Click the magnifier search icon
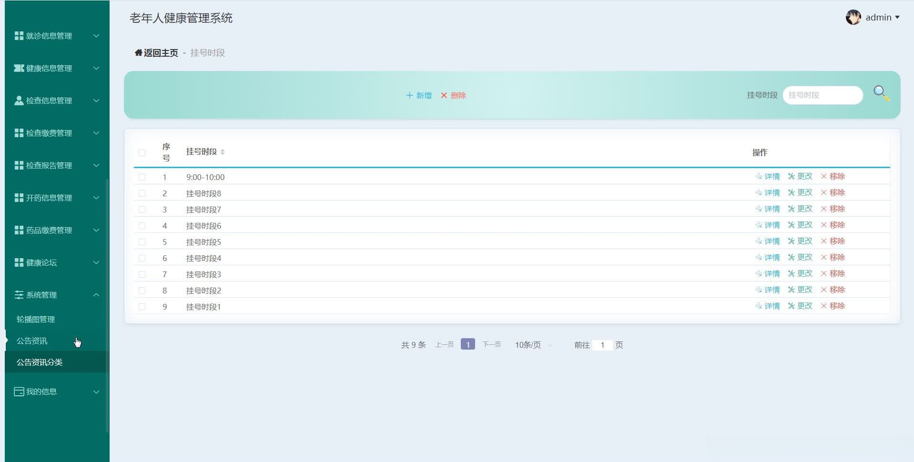 pyautogui.click(x=881, y=93)
